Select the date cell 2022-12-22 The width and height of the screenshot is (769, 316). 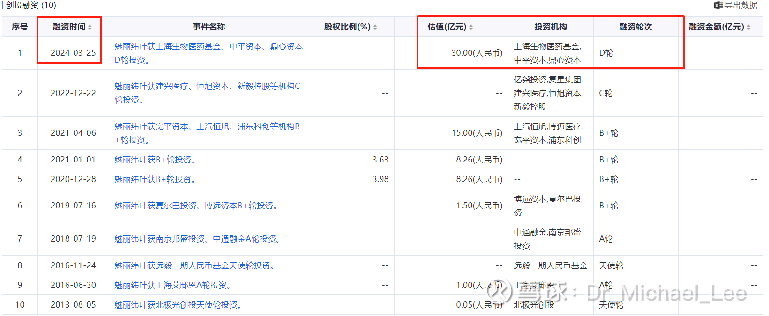tap(73, 93)
